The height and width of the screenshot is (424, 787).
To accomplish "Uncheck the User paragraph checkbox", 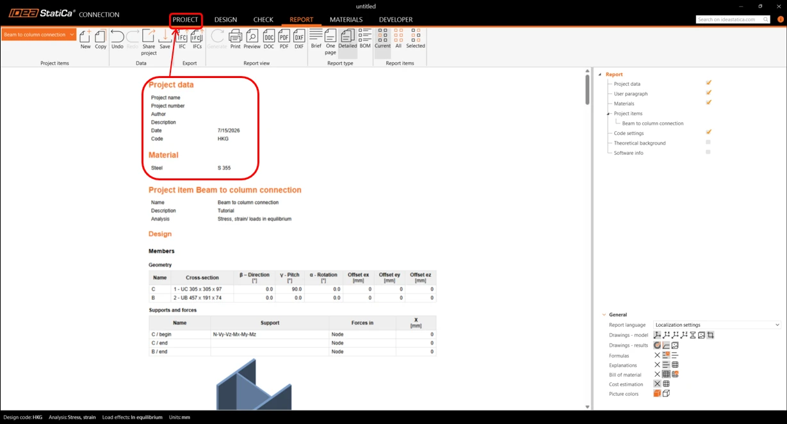I will [708, 93].
